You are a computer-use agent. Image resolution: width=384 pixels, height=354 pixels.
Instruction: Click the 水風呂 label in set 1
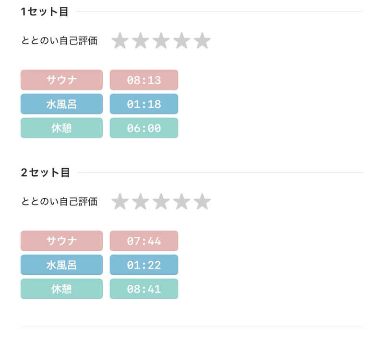pos(61,104)
